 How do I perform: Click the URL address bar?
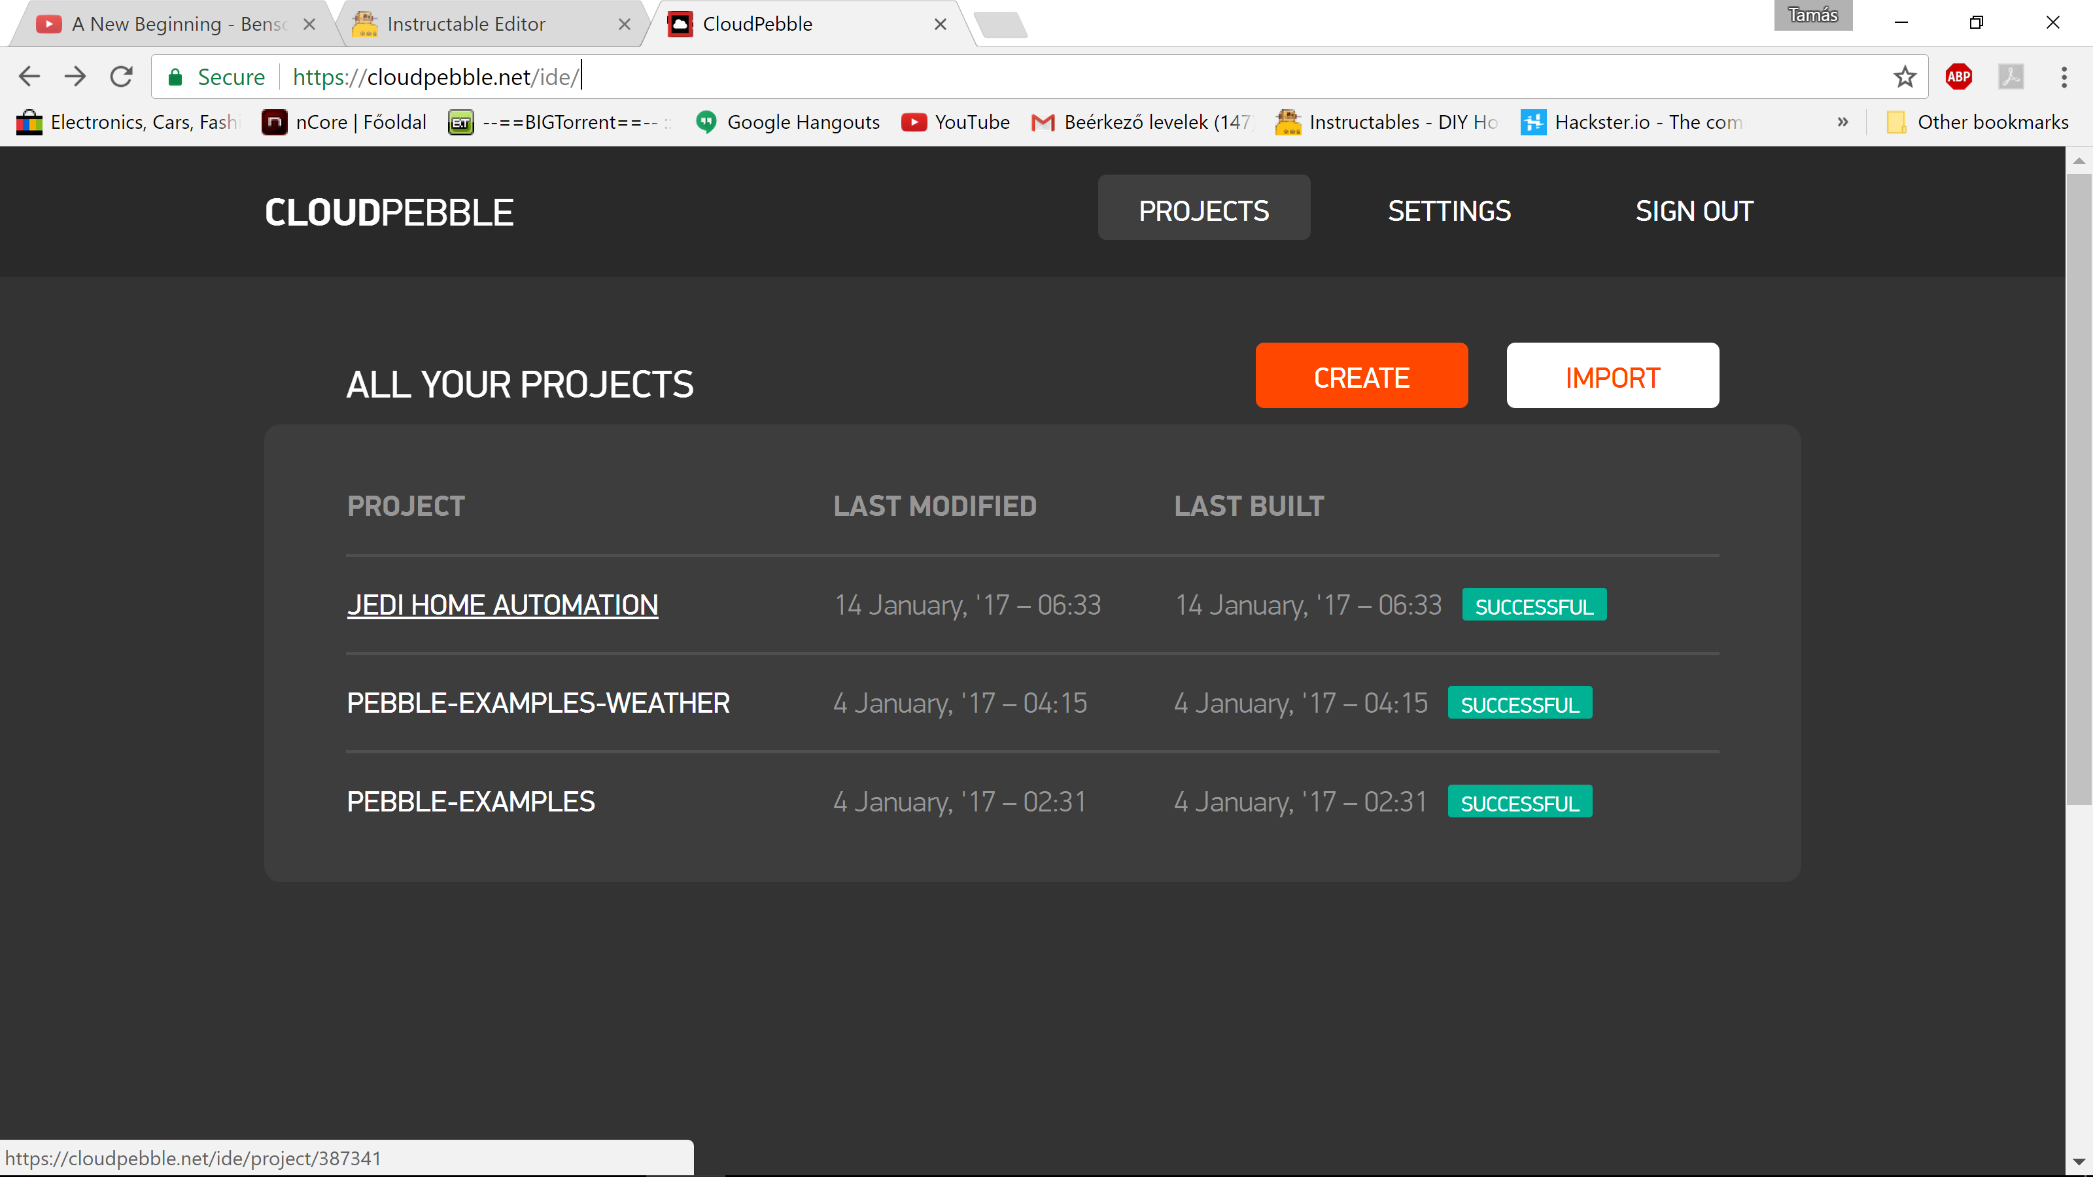[x=1056, y=77]
